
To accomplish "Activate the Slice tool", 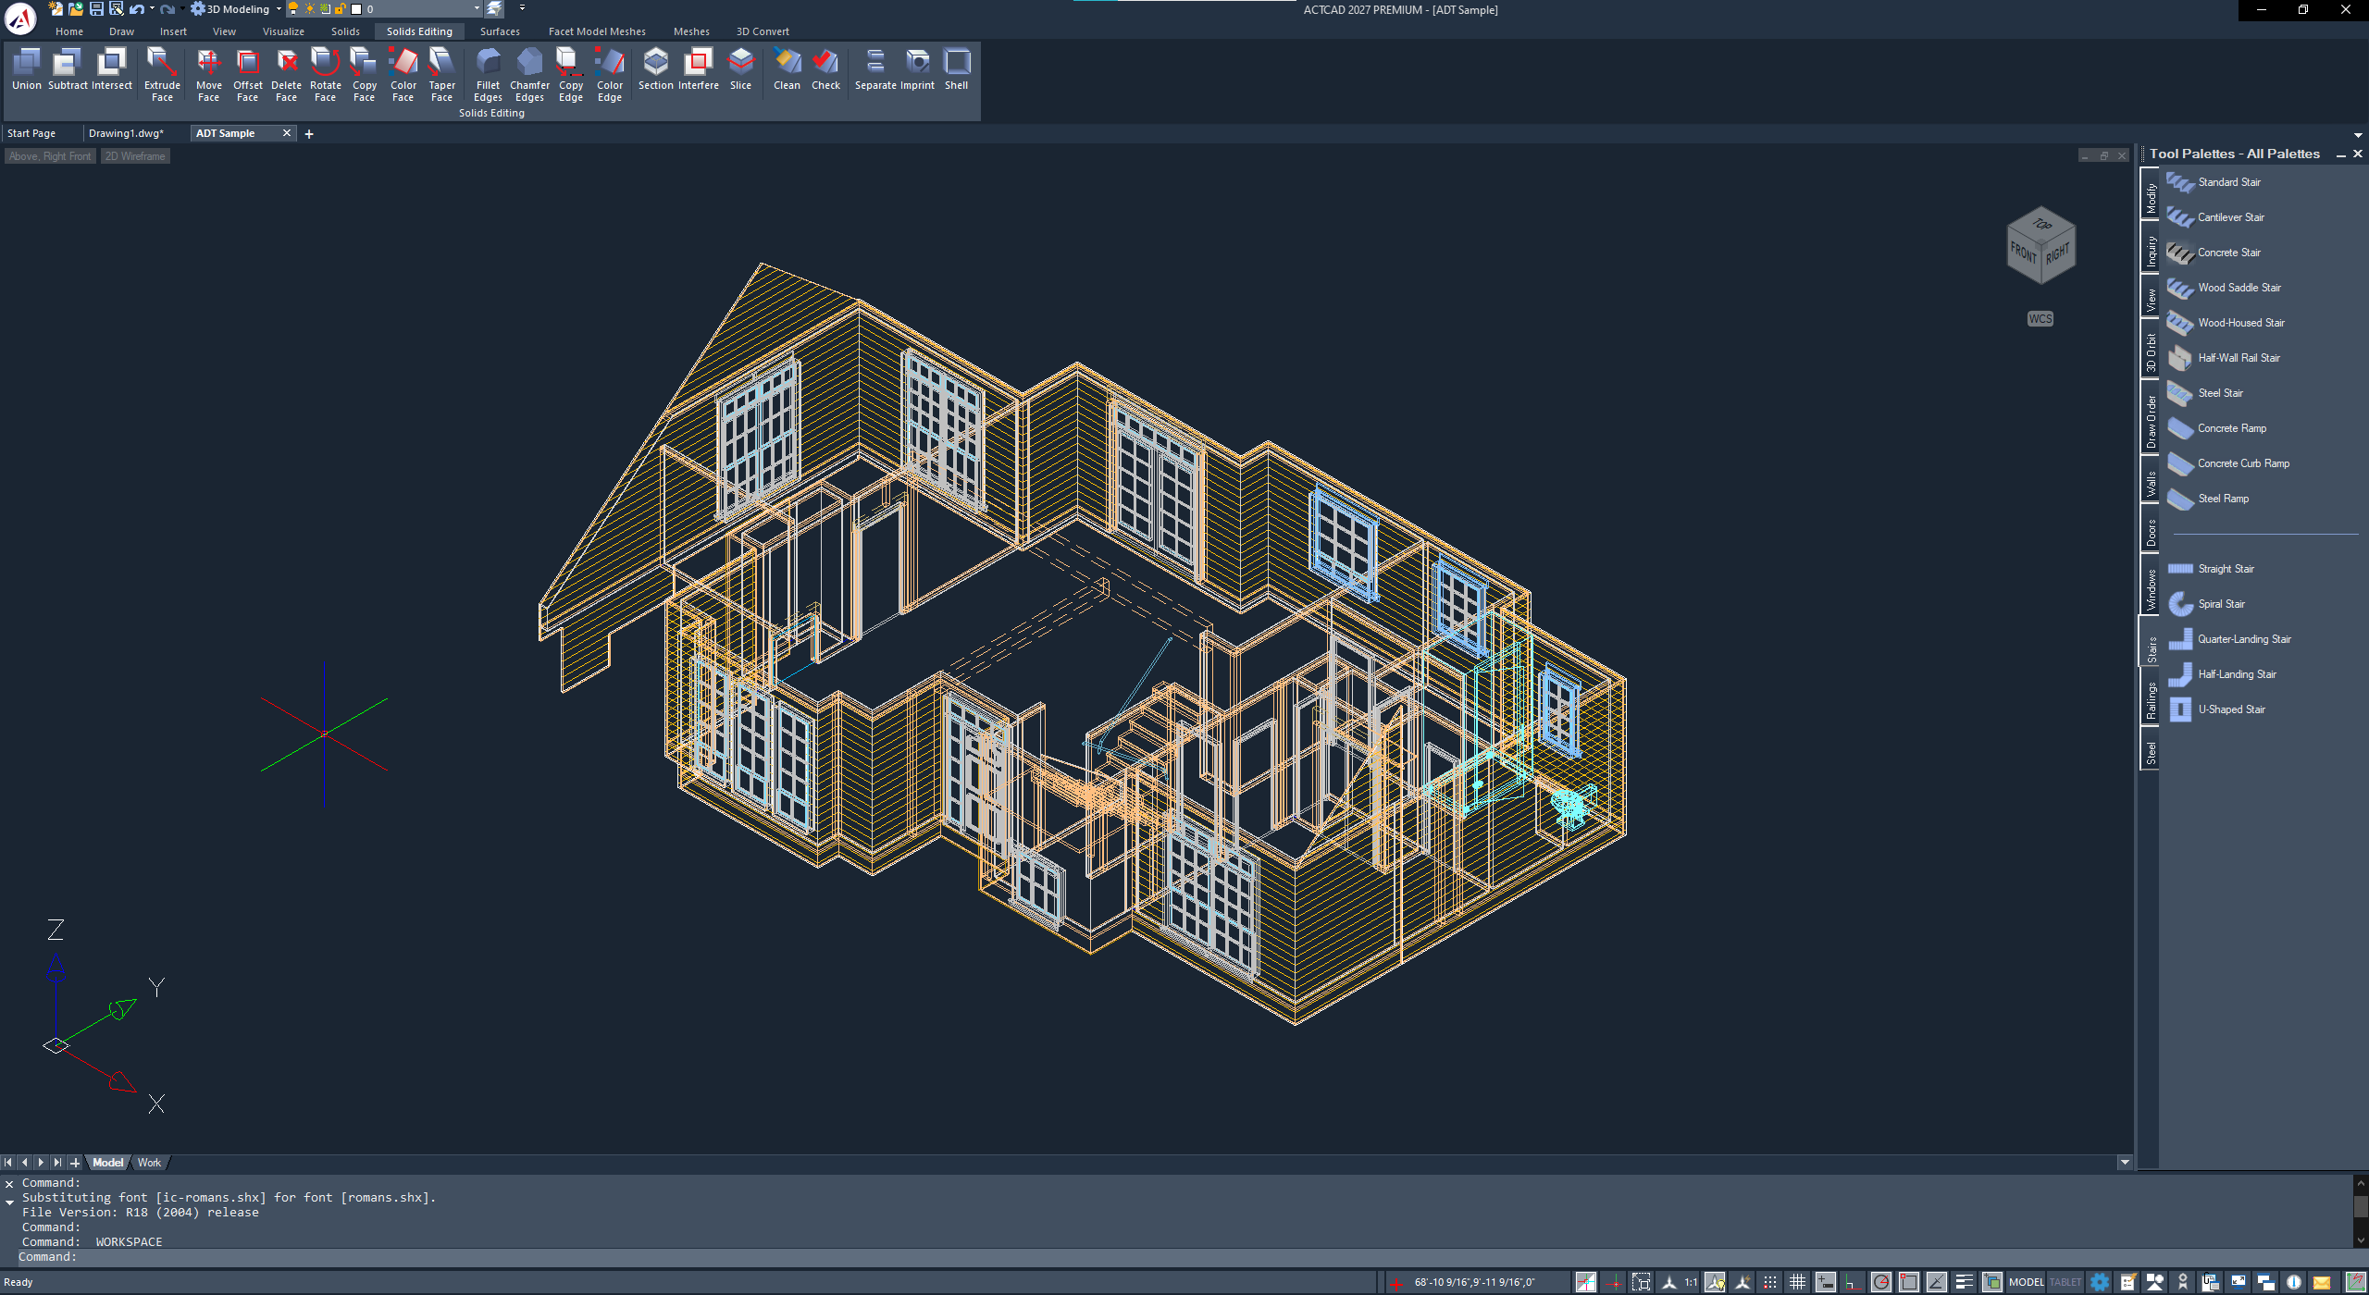I will pyautogui.click(x=740, y=69).
